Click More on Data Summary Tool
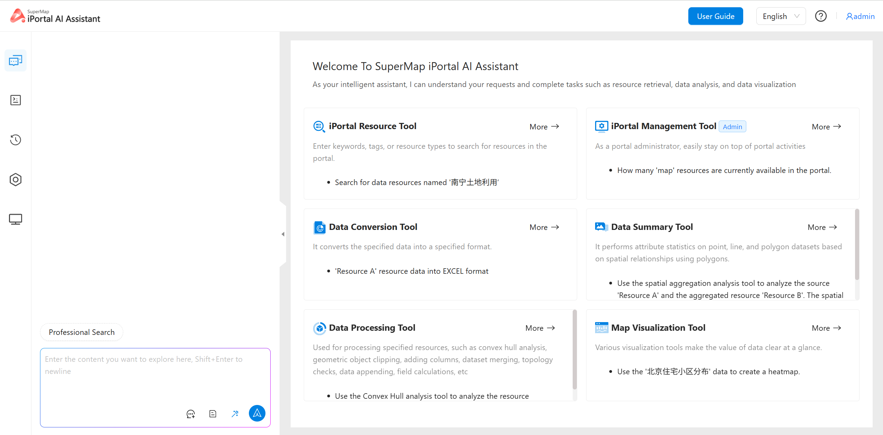883x435 pixels. 822,227
